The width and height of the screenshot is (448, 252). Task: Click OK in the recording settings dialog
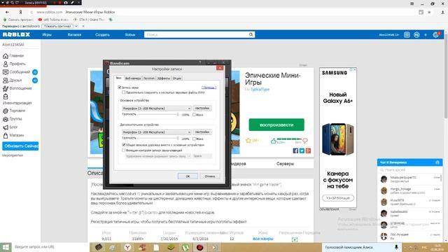point(188,176)
